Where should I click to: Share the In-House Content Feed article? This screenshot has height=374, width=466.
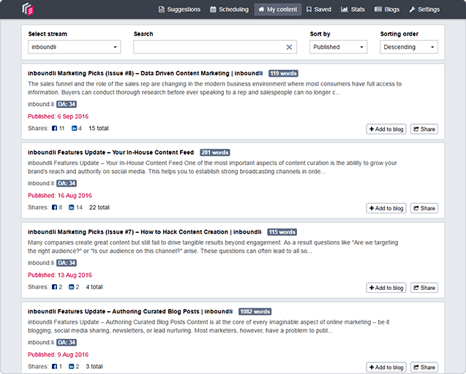(424, 208)
